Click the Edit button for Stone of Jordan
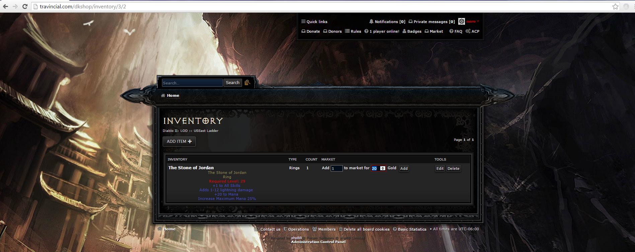Image resolution: width=635 pixels, height=252 pixels. [x=440, y=169]
